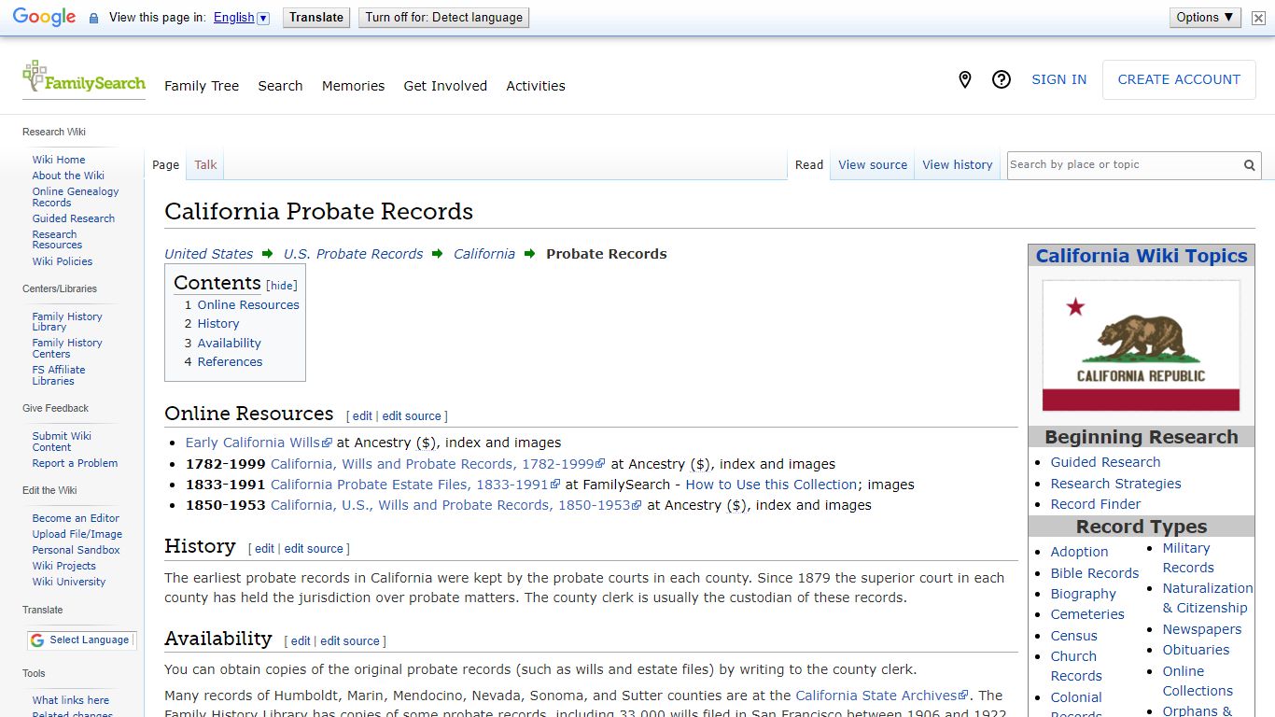1275x717 pixels.
Task: Open Adoption record type link
Action: point(1079,552)
